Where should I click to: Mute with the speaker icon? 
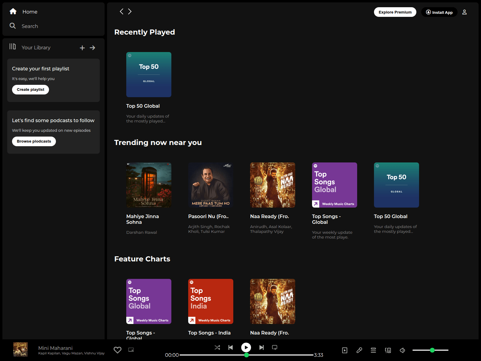point(402,350)
